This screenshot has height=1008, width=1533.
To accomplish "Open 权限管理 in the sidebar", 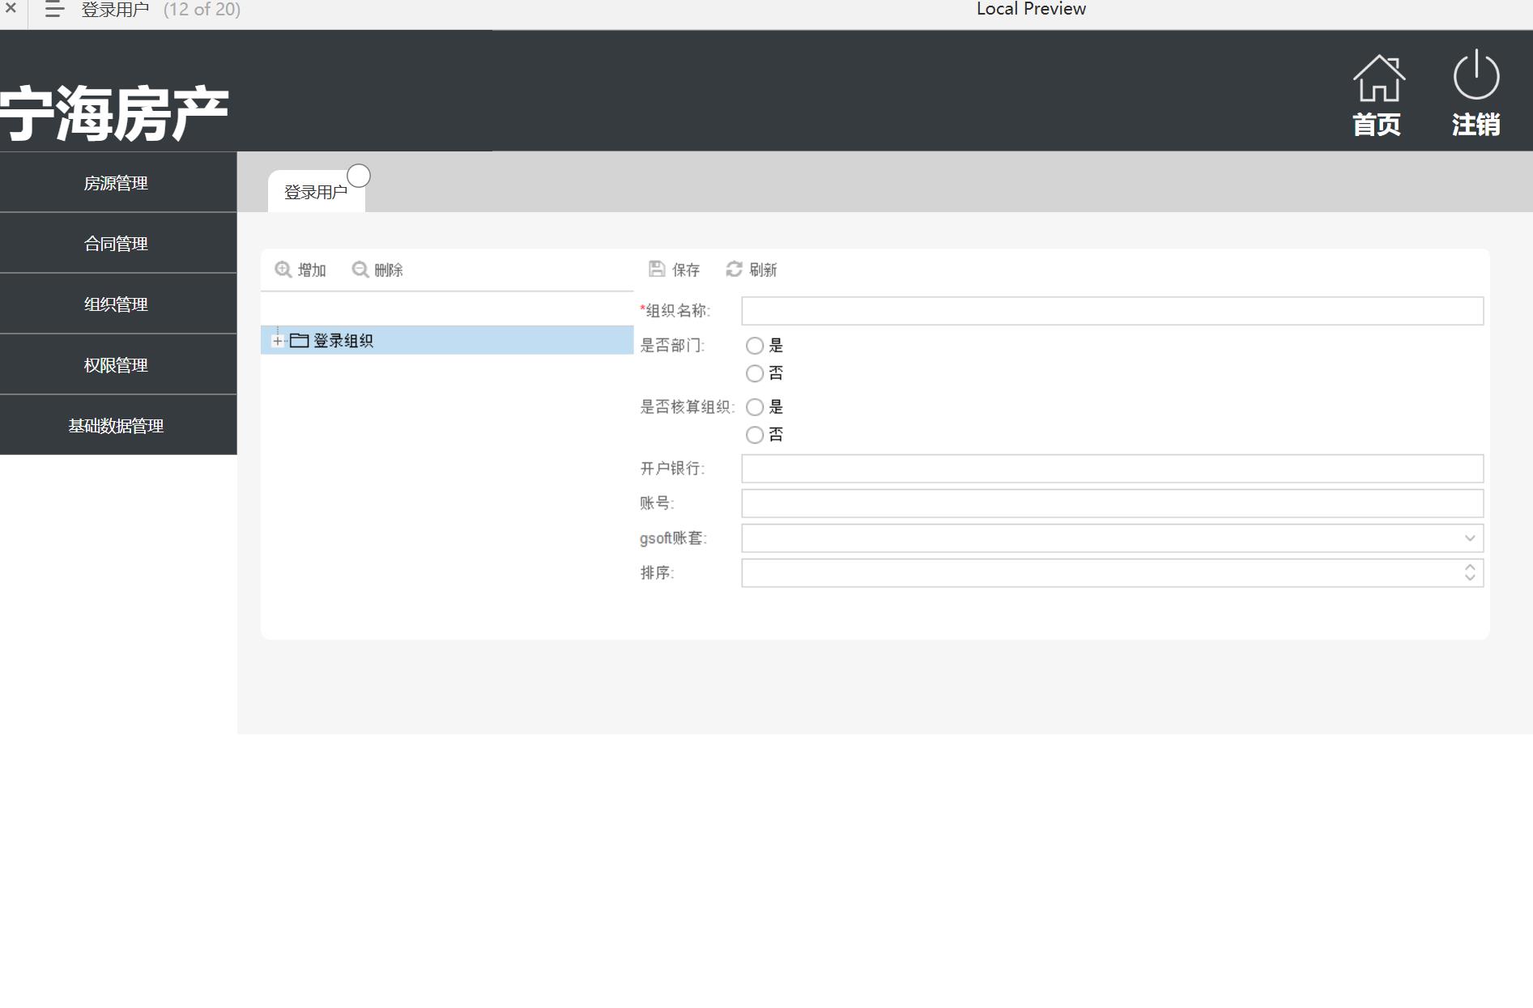I will coord(118,365).
